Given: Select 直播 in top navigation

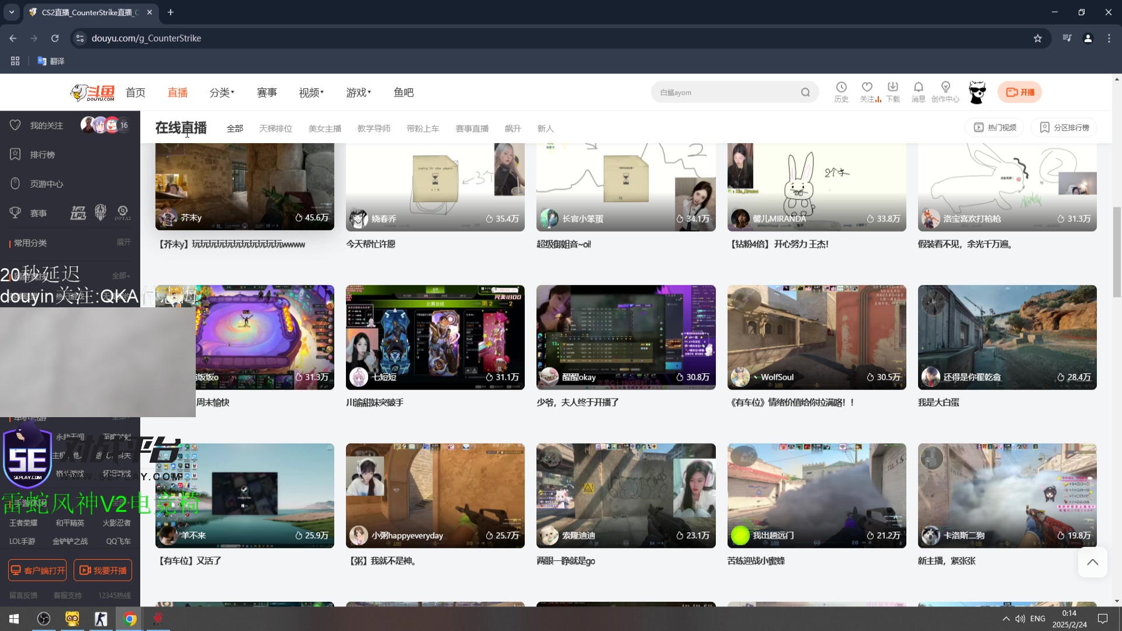Looking at the screenshot, I should pos(178,92).
